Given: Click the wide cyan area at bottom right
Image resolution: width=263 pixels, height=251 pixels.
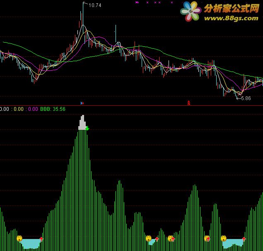Looking at the screenshot, I should click(233, 243).
